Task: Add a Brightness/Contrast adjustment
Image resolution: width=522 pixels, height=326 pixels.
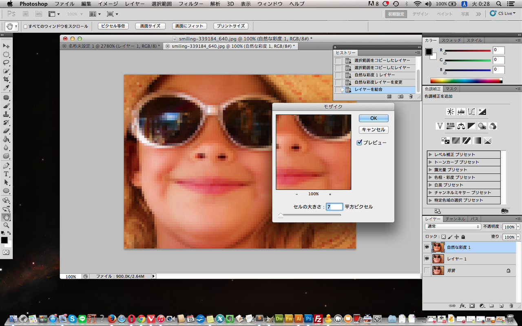Action: [x=450, y=112]
